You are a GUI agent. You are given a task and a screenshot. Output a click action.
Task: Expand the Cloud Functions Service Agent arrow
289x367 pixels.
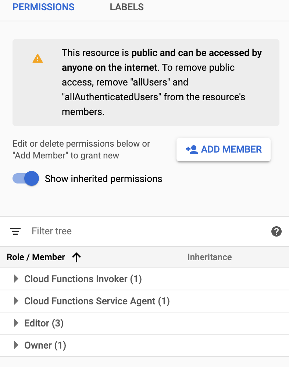[x=16, y=301]
